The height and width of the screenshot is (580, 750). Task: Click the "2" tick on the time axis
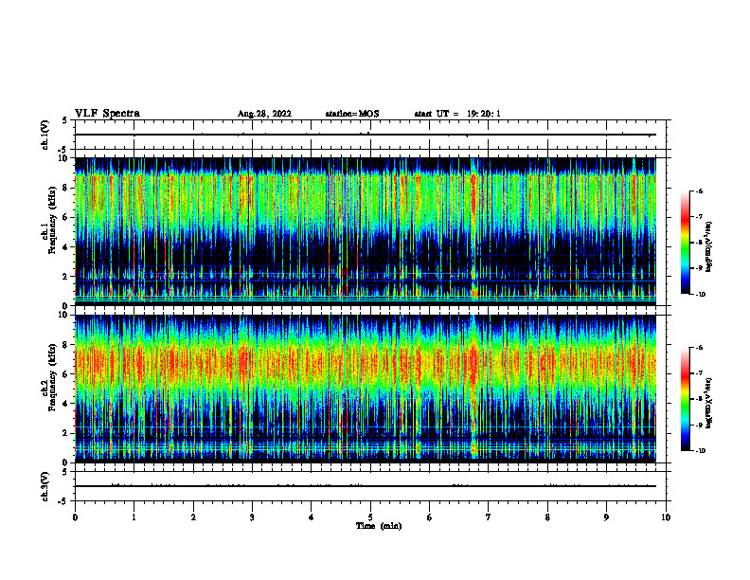193,517
